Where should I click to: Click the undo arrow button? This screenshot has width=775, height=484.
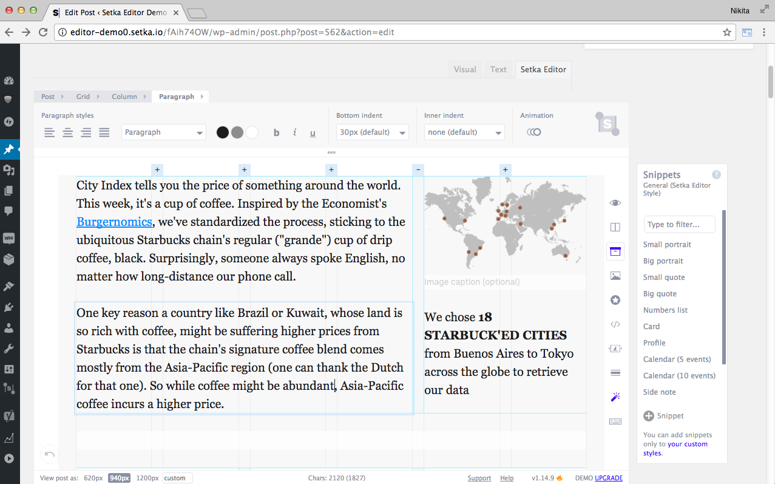coord(50,454)
